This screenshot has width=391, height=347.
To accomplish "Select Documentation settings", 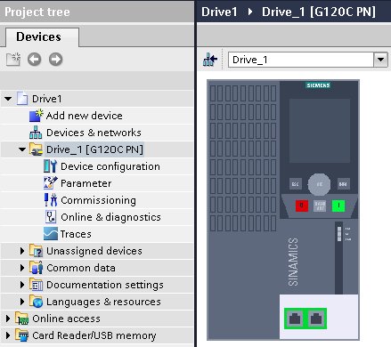I will click(105, 285).
